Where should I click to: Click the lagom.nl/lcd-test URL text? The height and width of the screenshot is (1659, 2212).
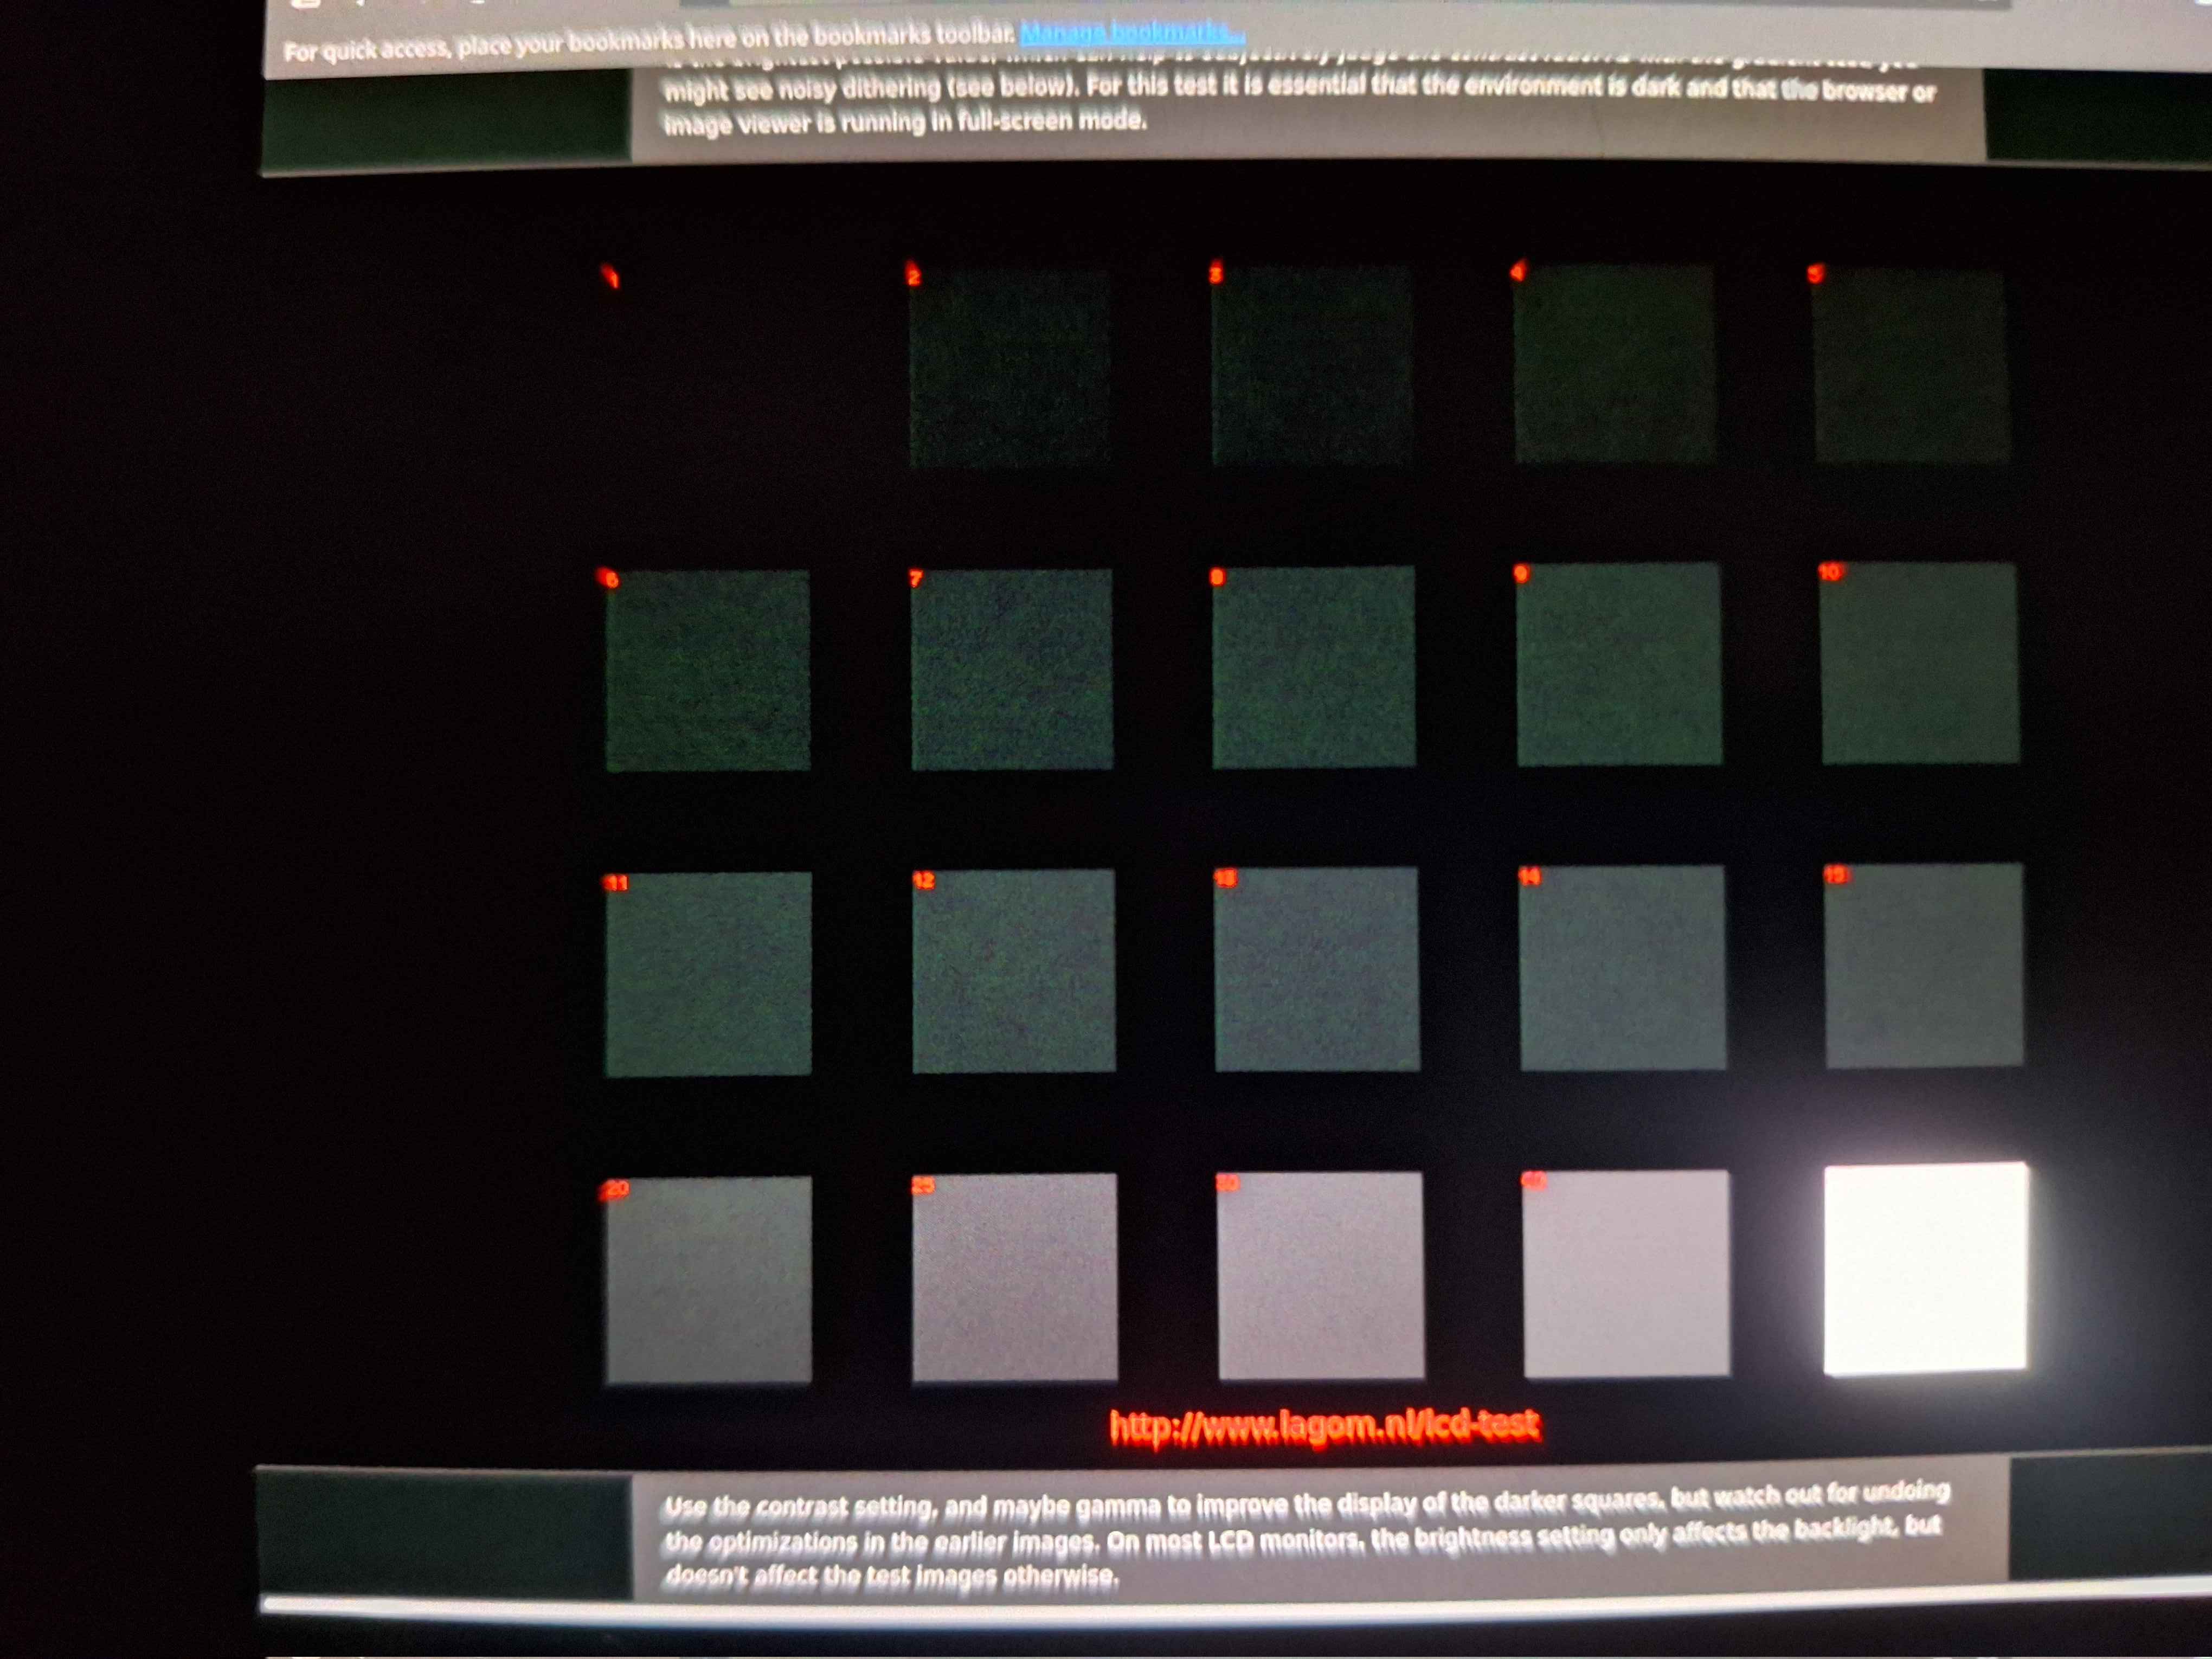tap(1325, 1425)
